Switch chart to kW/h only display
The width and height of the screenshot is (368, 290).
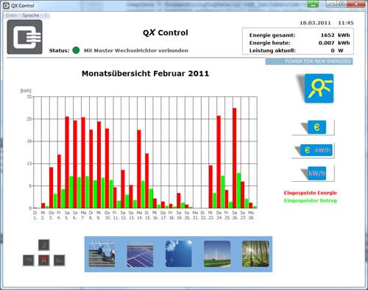coord(316,173)
